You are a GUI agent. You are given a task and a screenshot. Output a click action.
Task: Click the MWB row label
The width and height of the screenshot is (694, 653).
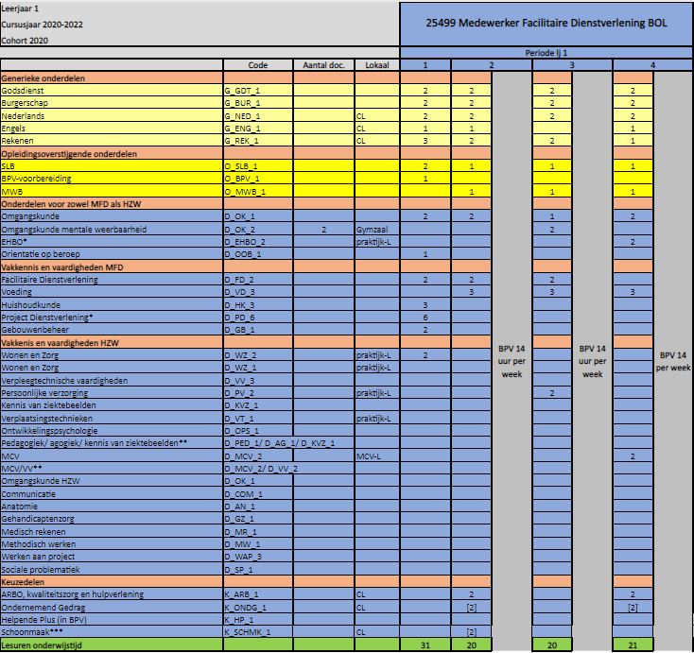[112, 192]
